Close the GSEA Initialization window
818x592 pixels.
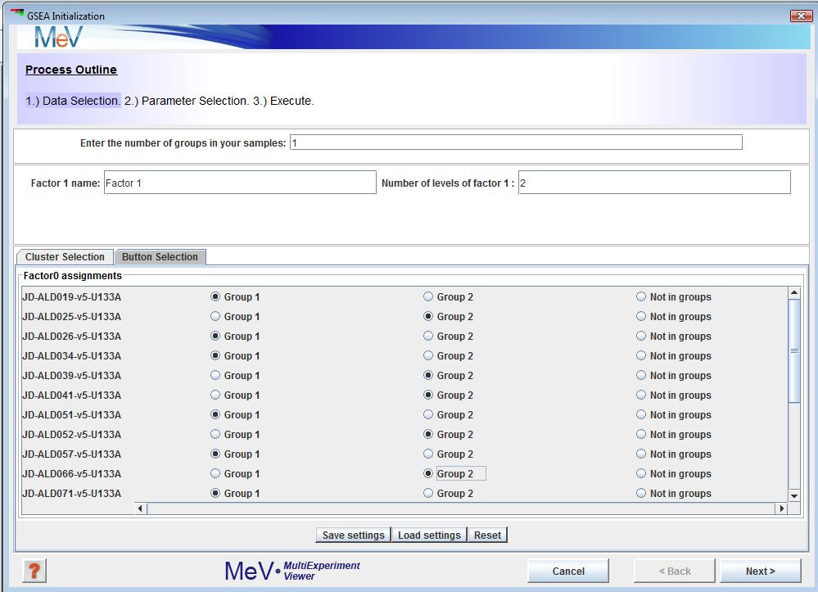pos(798,16)
